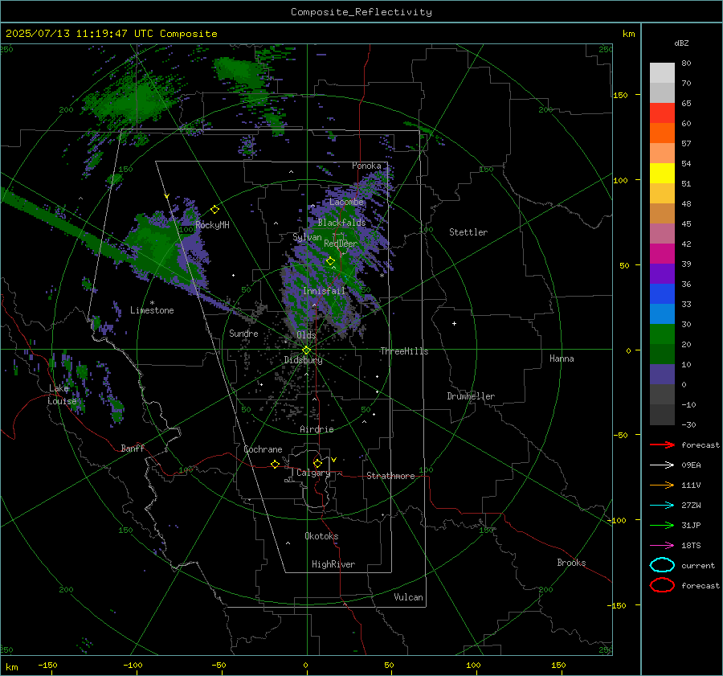
Task: Click the magenta 18TS arrow legend icon
Action: click(662, 546)
